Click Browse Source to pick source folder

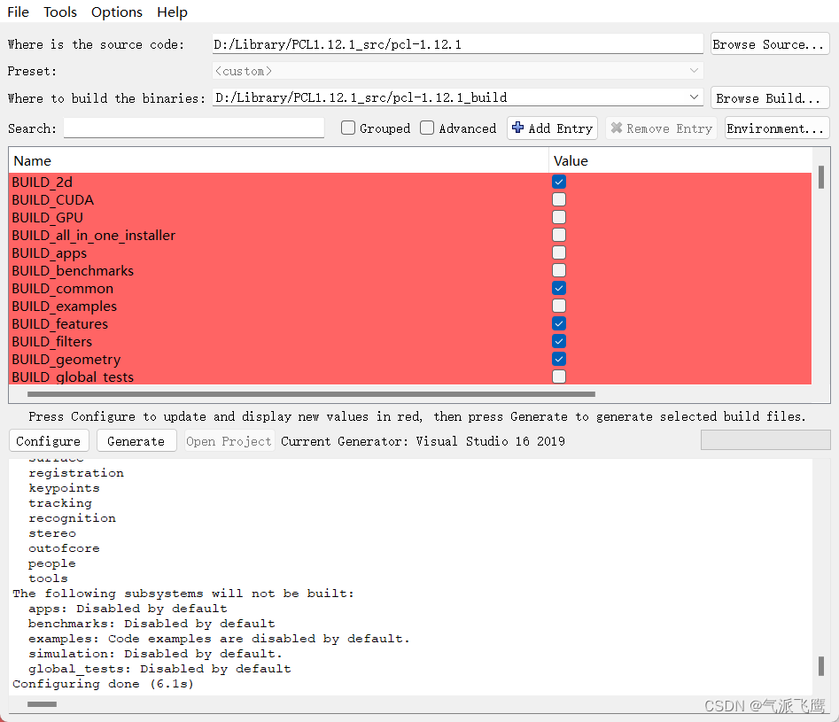(x=769, y=43)
